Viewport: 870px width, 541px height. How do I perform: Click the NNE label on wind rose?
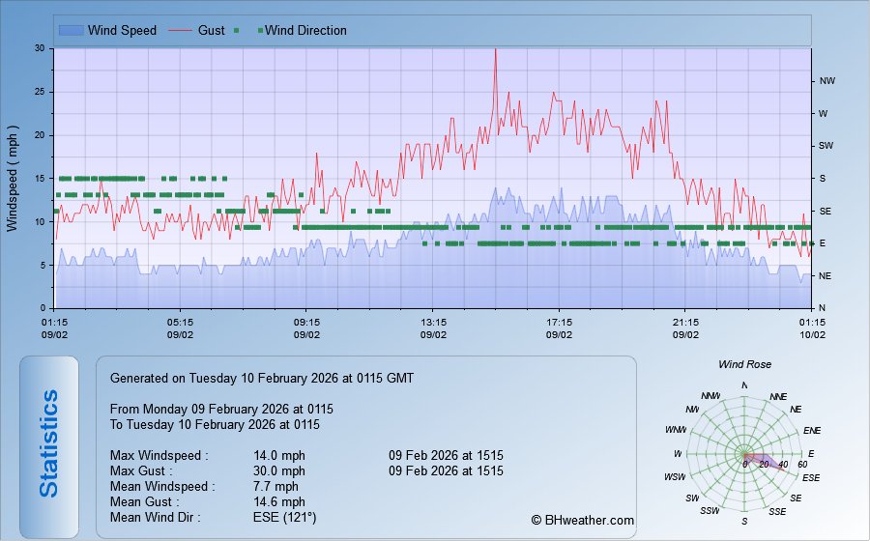pyautogui.click(x=779, y=397)
